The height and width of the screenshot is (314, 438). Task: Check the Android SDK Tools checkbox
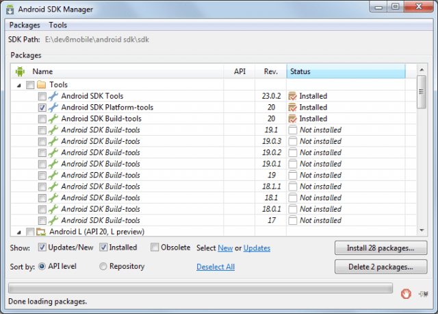point(42,96)
